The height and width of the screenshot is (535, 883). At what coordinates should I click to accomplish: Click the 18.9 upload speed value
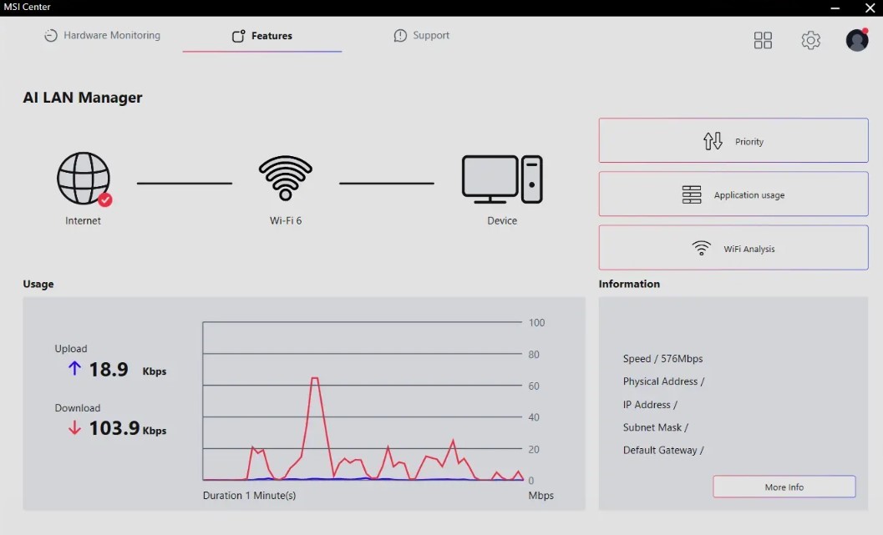[x=109, y=370]
